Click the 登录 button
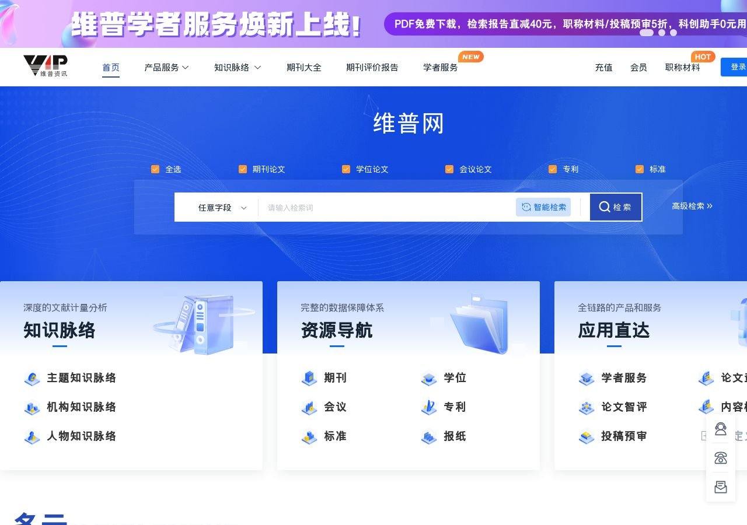The width and height of the screenshot is (747, 525). 734,67
